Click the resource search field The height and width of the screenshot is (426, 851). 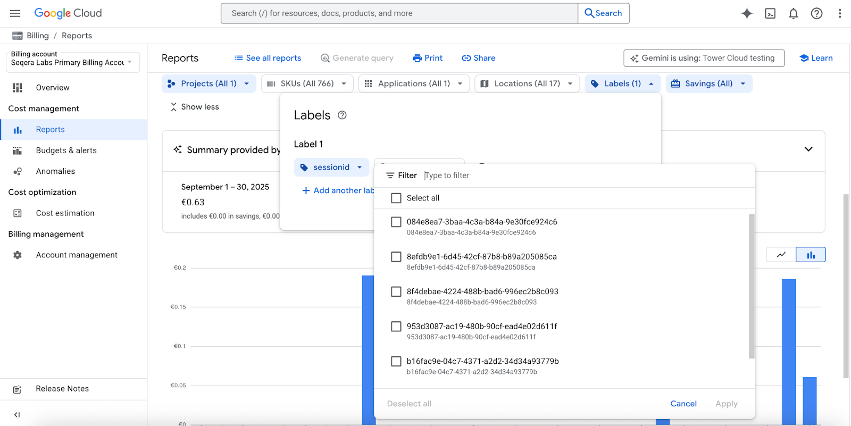coord(399,13)
